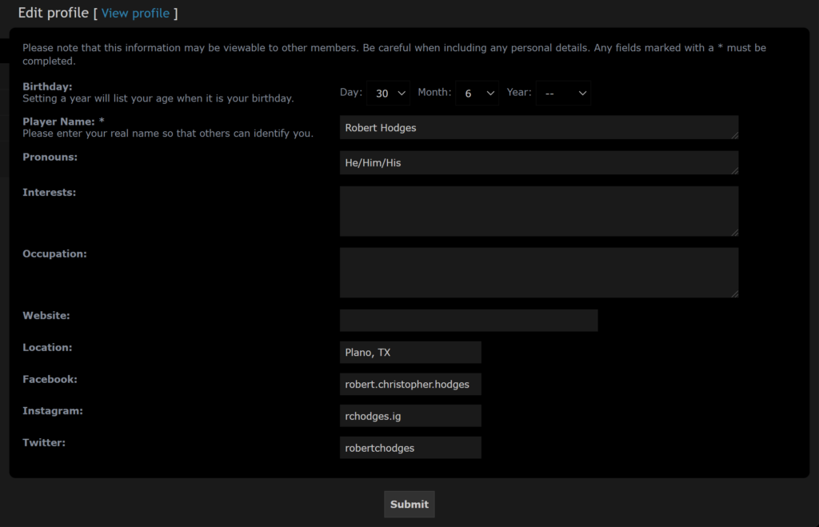This screenshot has height=527, width=819.
Task: Click the Player Name field
Action: [x=539, y=127]
